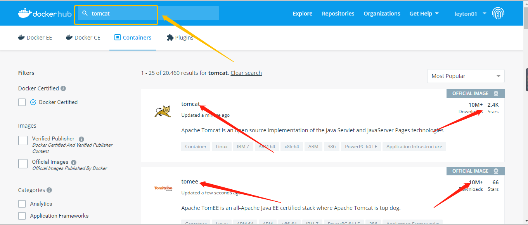Open the leyton01 account dropdown
The width and height of the screenshot is (528, 225).
point(470,14)
